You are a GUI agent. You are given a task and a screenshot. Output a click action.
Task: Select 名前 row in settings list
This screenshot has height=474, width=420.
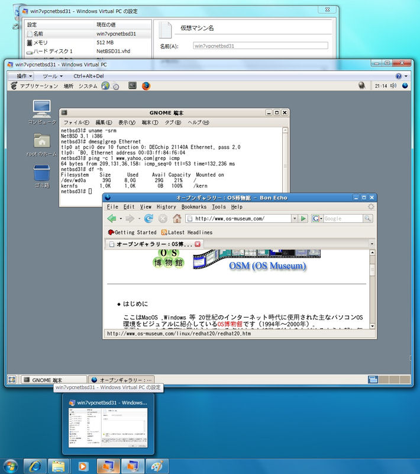coord(88,34)
